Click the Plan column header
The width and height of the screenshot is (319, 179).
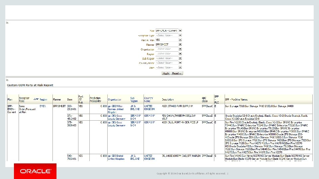point(10,99)
